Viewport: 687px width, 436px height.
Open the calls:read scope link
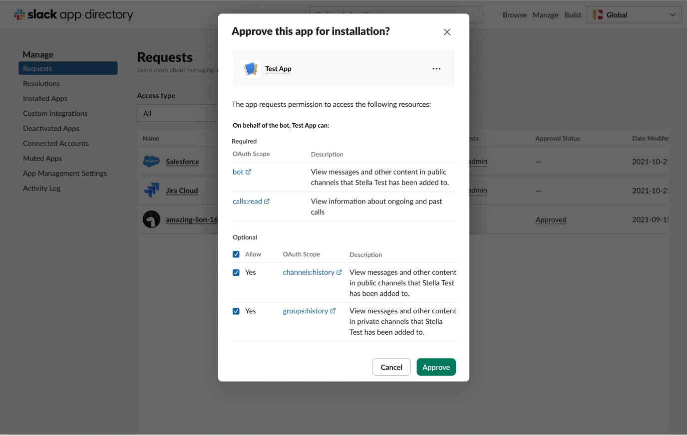click(x=248, y=201)
